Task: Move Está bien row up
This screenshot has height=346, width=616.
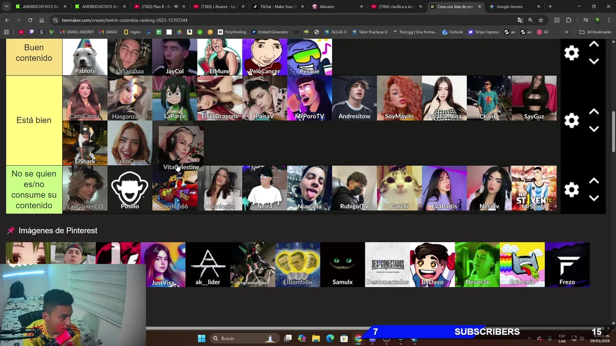Action: tap(594, 111)
